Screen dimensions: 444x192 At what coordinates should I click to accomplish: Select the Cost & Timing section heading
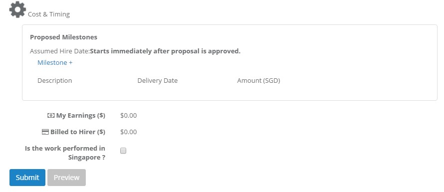click(49, 14)
